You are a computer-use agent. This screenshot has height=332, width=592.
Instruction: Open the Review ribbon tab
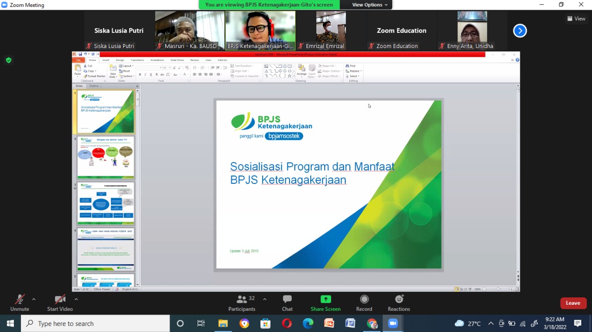195,60
